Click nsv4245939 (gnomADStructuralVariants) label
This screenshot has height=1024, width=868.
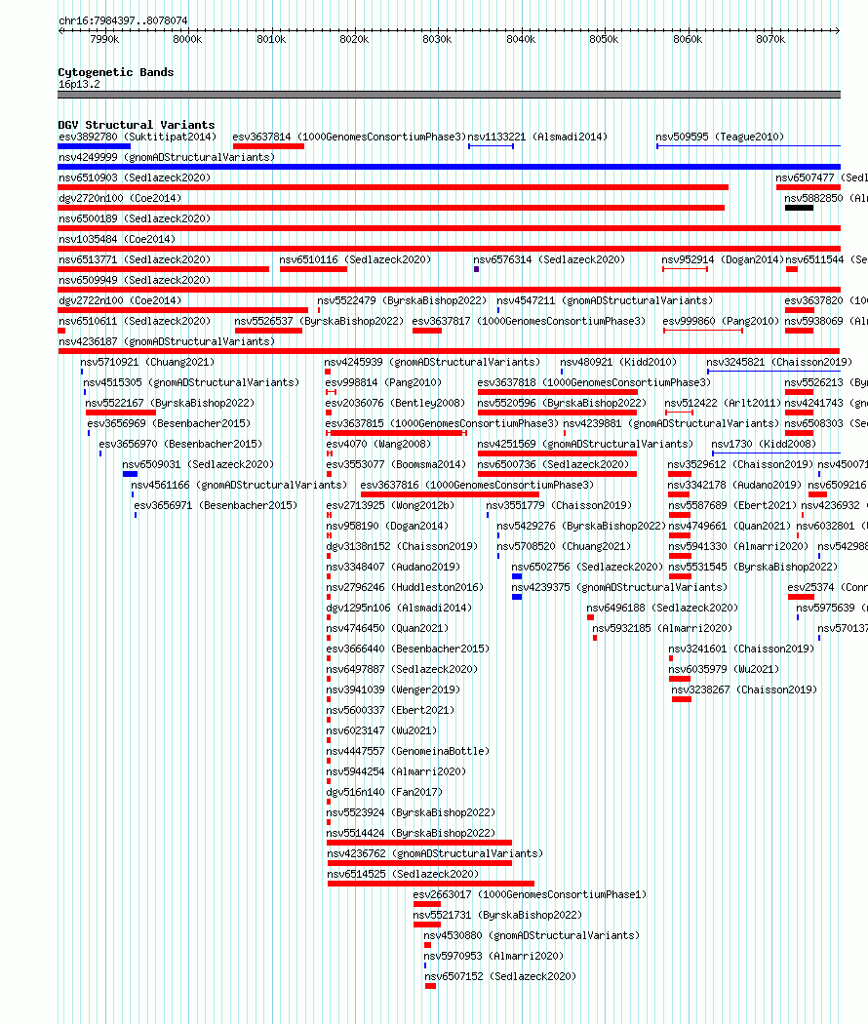click(432, 362)
